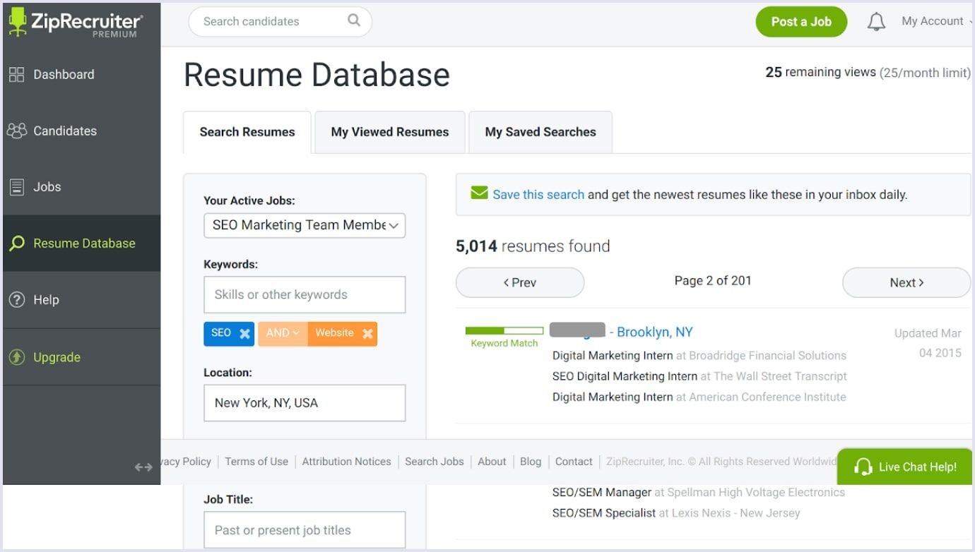Click the Dashboard grid icon
The width and height of the screenshot is (975, 552).
point(16,74)
